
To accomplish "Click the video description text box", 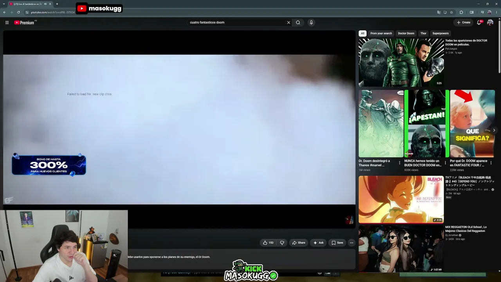I will click(241, 259).
